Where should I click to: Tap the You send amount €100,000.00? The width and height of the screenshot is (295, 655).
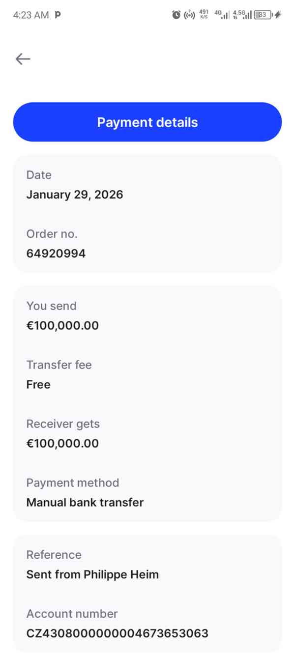tap(62, 325)
